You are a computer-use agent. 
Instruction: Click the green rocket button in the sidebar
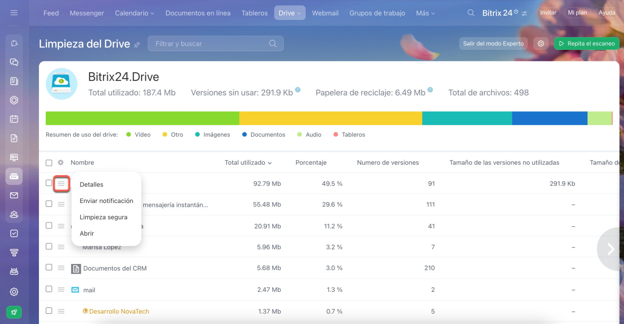click(x=14, y=312)
